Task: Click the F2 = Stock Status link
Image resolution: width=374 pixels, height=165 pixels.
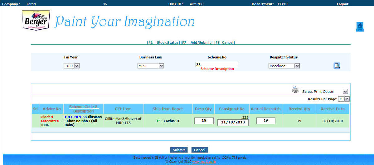Action: (163, 42)
